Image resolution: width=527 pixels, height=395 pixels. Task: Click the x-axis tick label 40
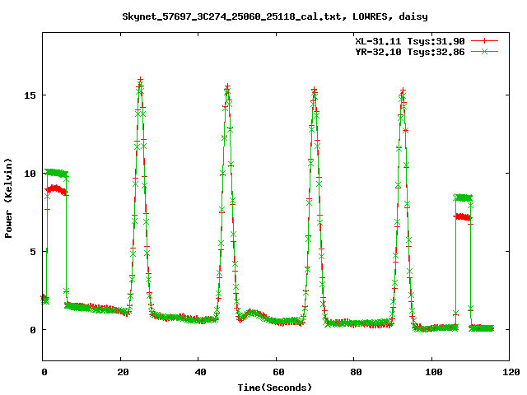point(201,372)
